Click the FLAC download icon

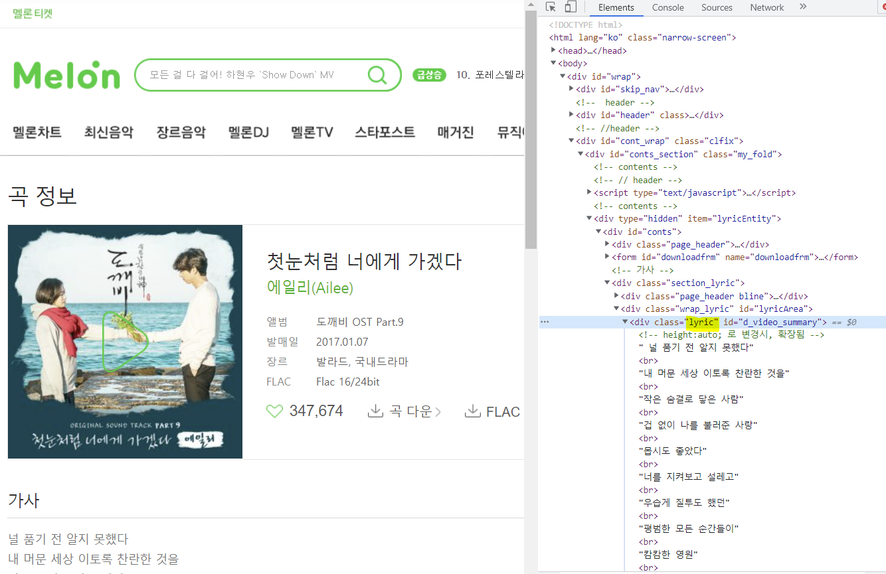point(473,411)
